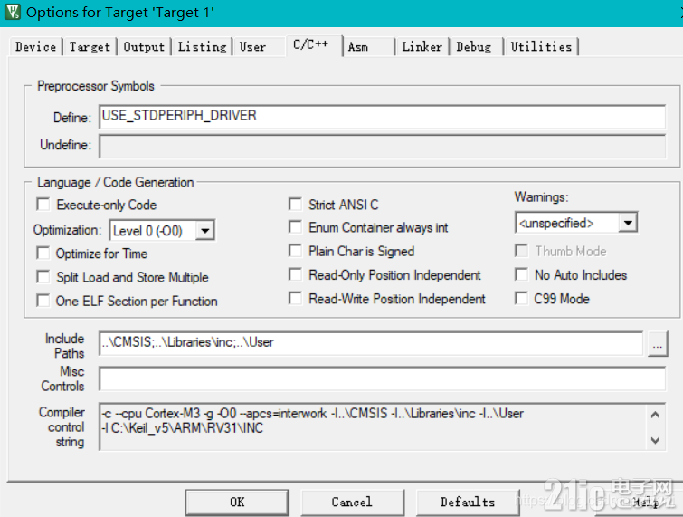Switch to the Linker tab
The width and height of the screenshot is (683, 517).
(x=422, y=47)
